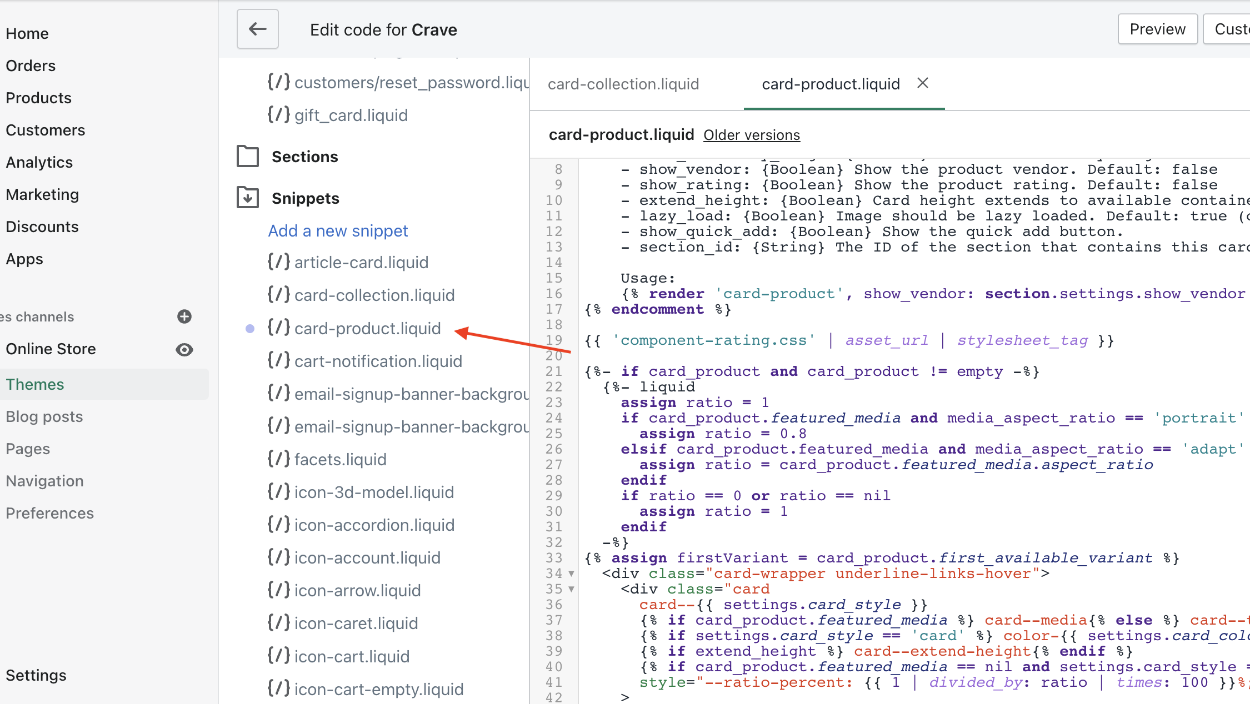Click the code icon beside facets.liquid
This screenshot has height=704, width=1250.
point(279,459)
